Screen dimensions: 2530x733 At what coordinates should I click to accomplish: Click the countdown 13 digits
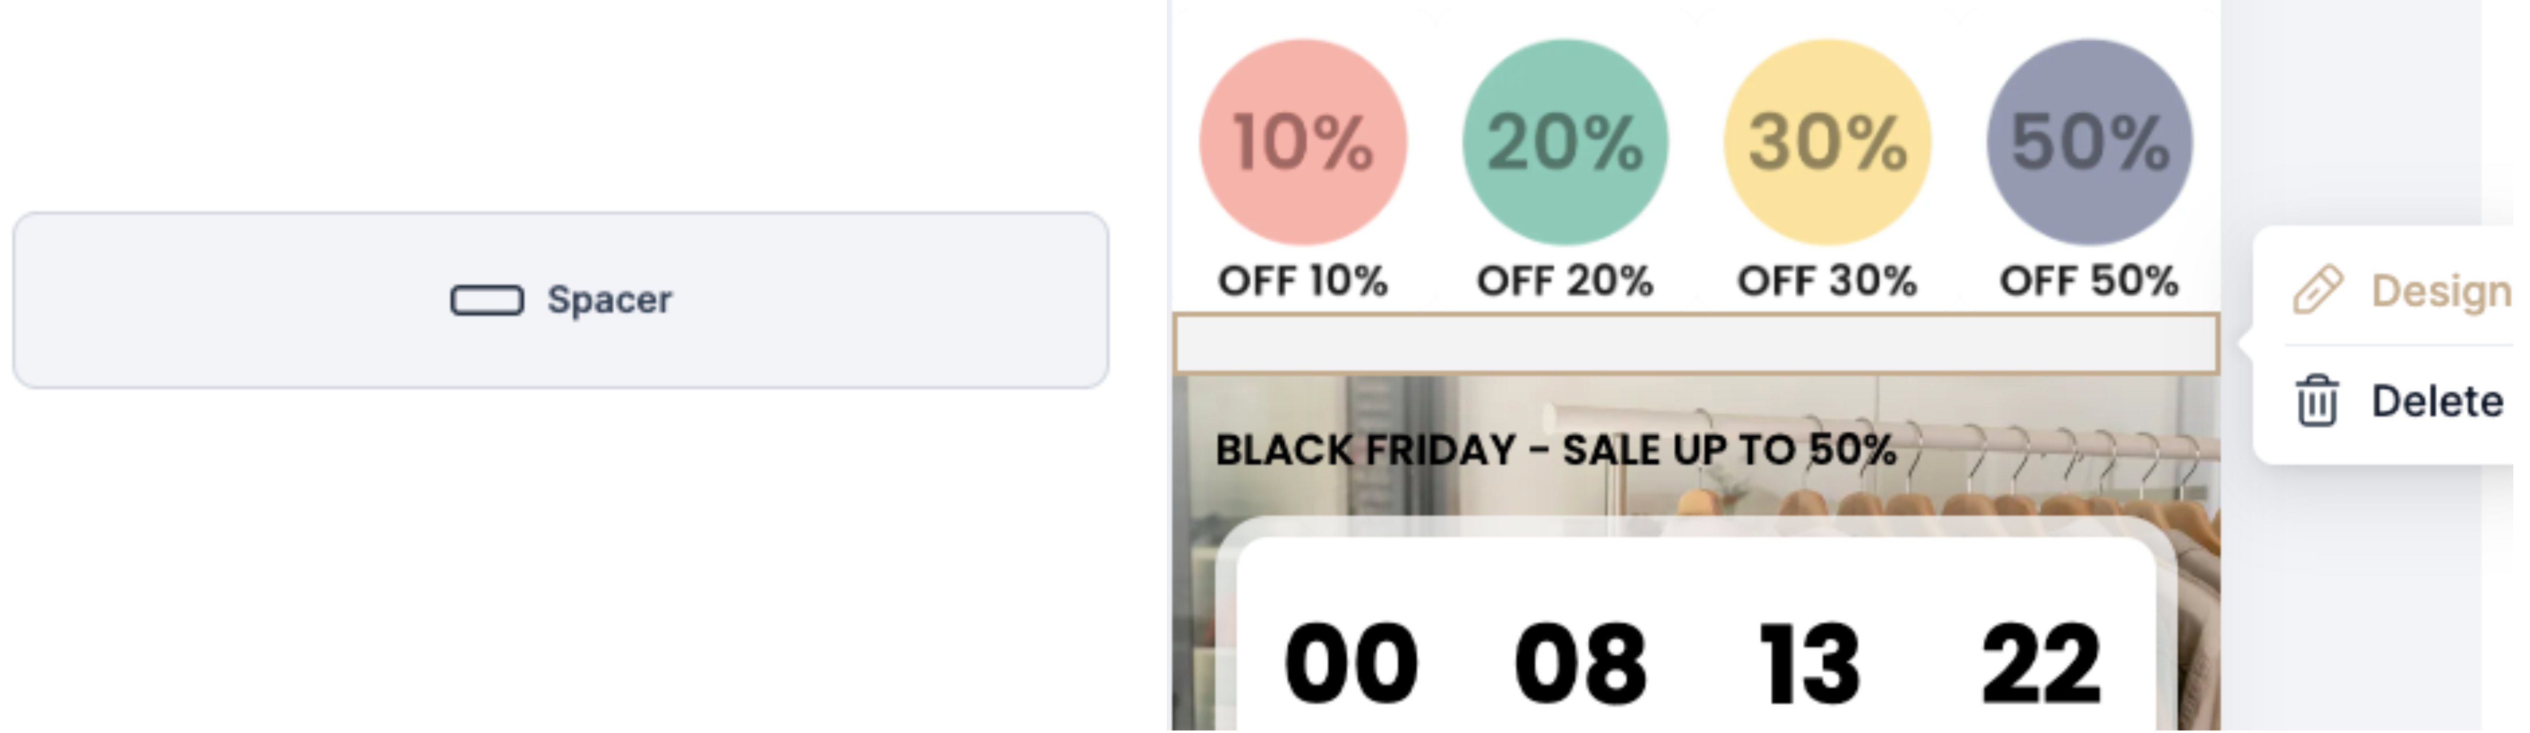1809,664
